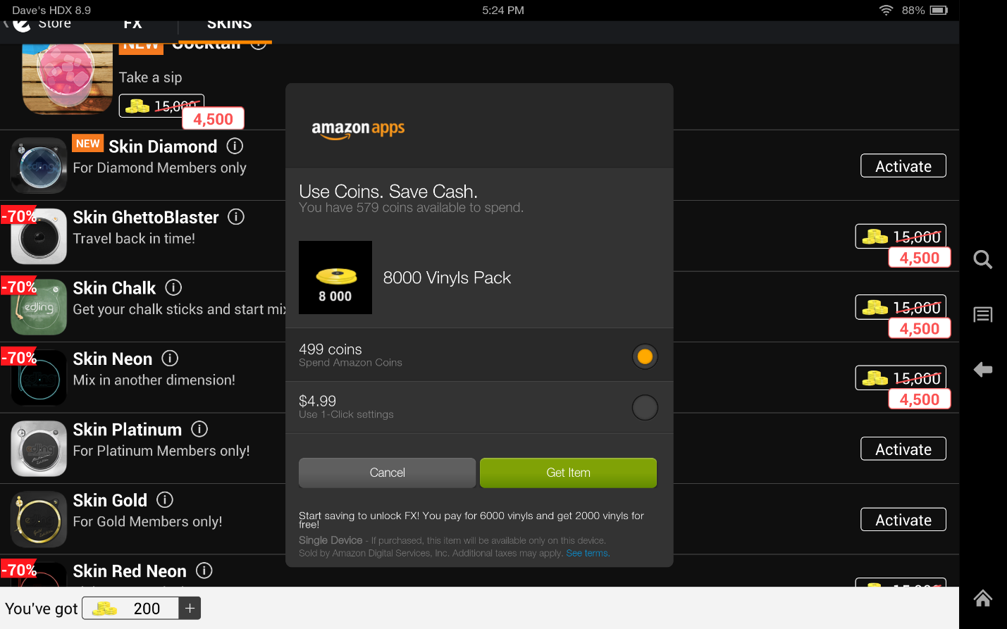1007x629 pixels.
Task: Tap the "Use Coins. Save Cash." heading
Action: tap(388, 192)
